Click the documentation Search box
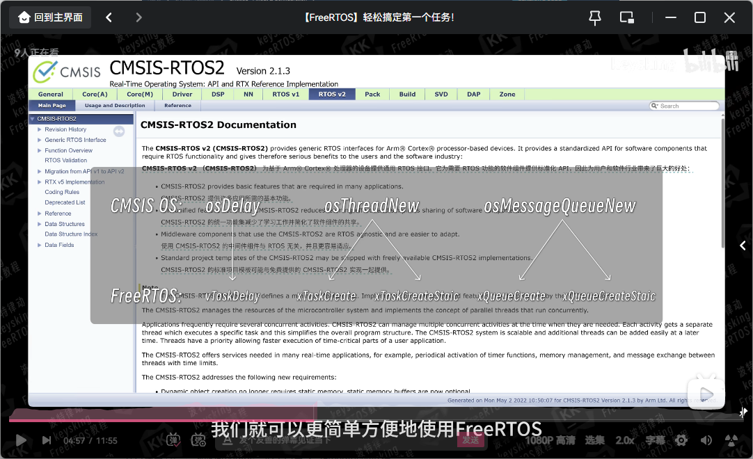 (684, 106)
